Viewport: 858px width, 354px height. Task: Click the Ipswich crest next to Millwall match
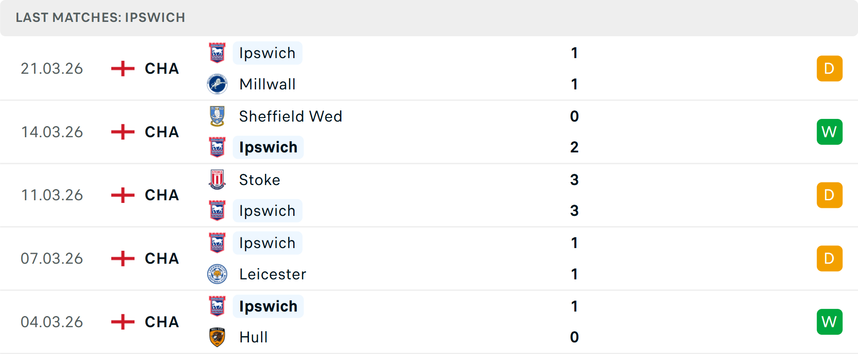(217, 53)
